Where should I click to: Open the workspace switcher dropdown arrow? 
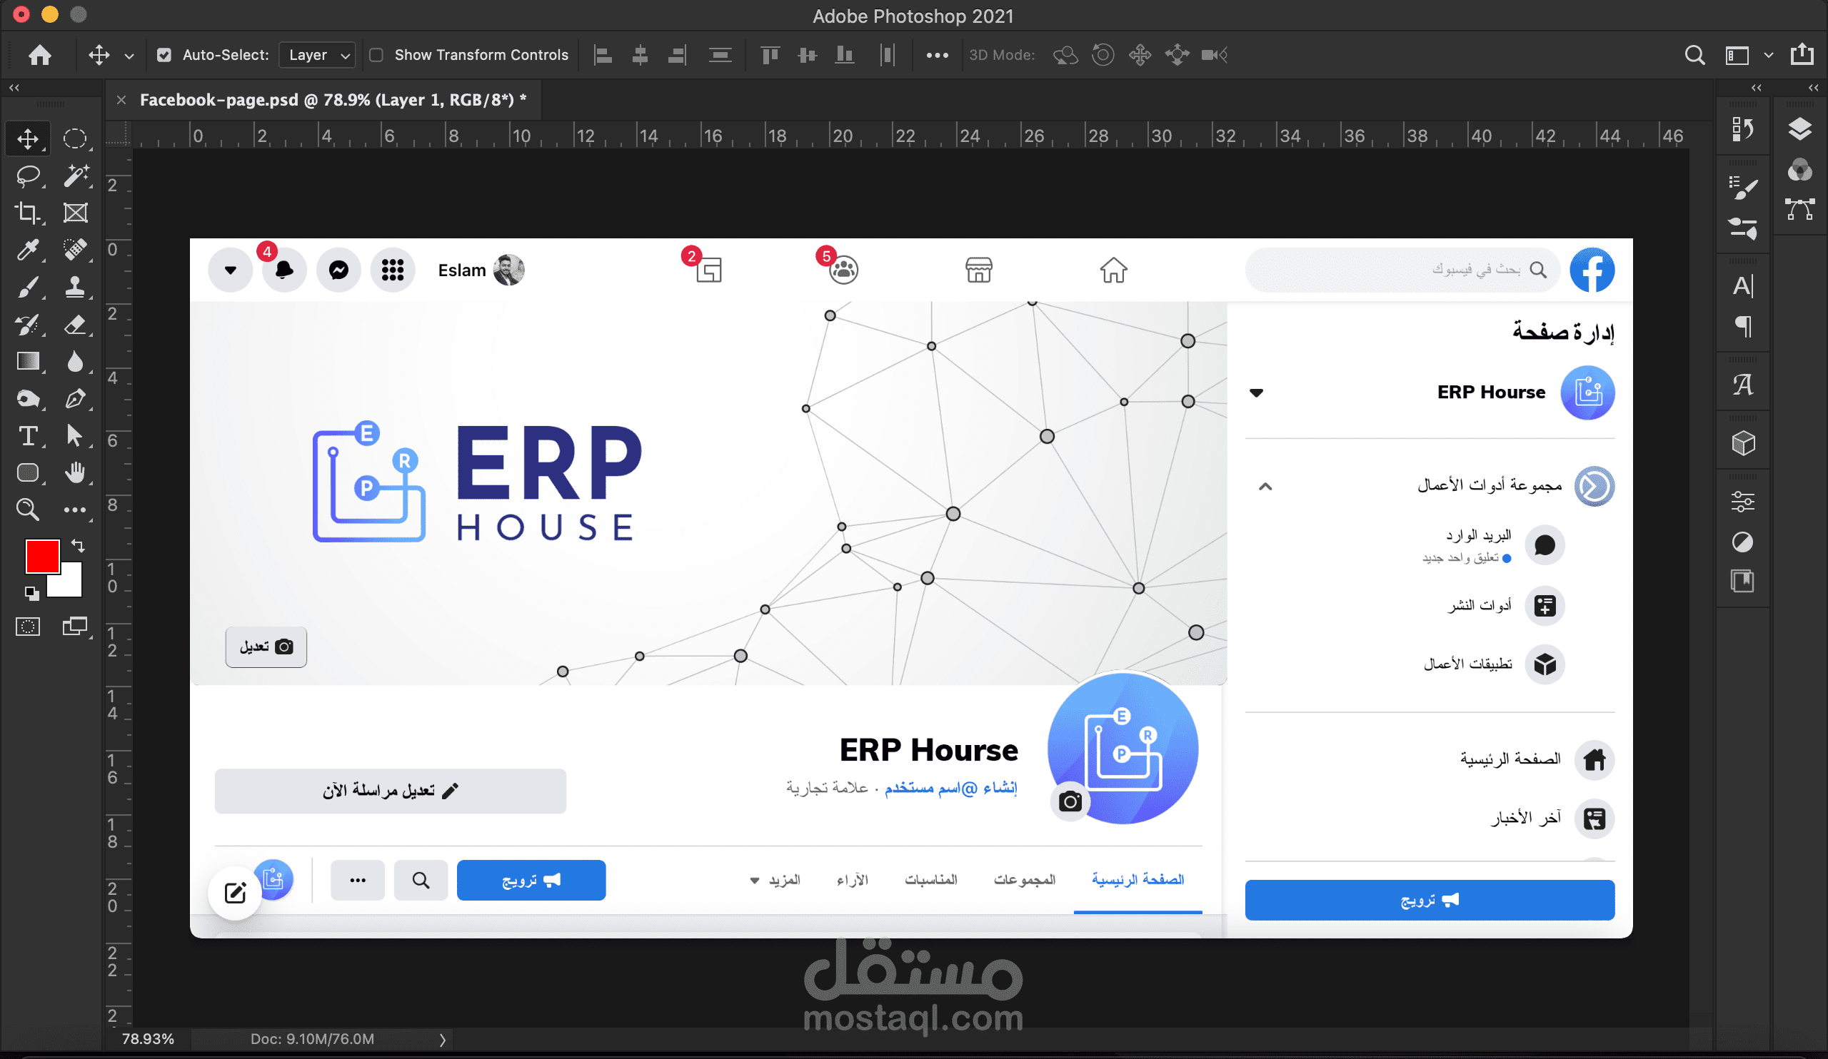[1768, 55]
